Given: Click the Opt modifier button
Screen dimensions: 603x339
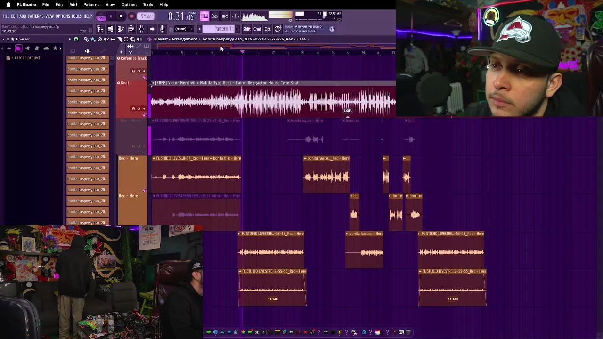Looking at the screenshot, I should [x=268, y=29].
